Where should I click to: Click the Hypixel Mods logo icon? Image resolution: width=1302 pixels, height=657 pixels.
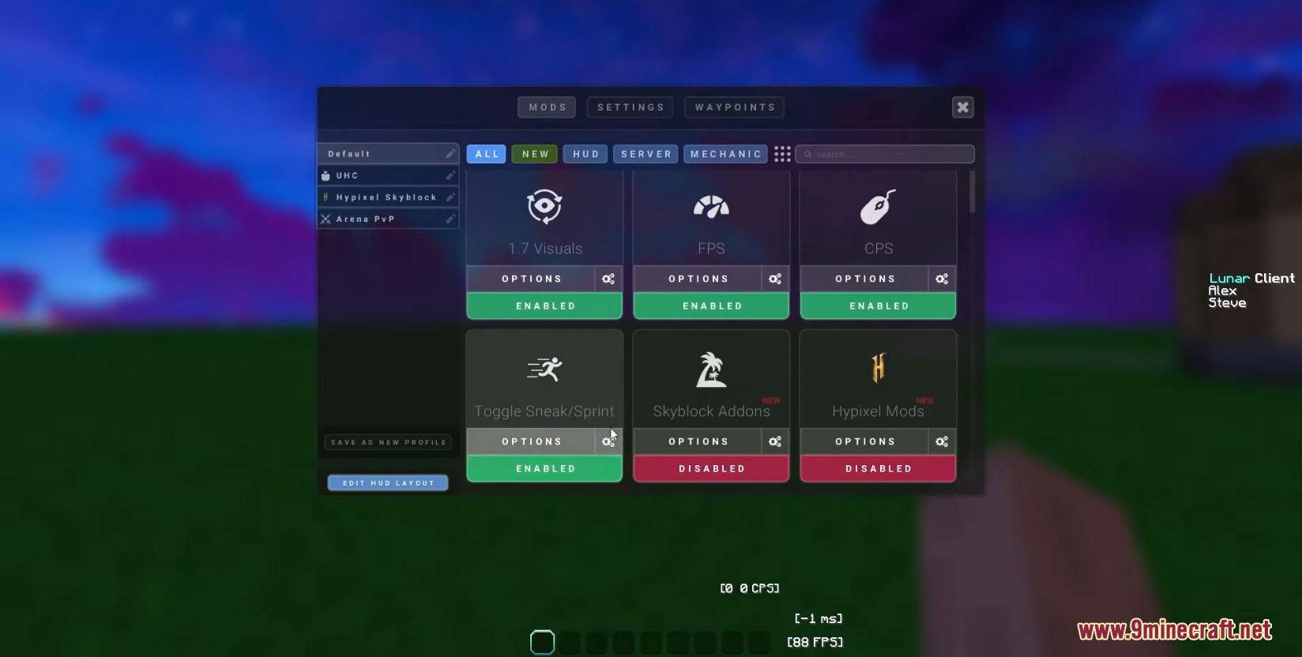[878, 368]
